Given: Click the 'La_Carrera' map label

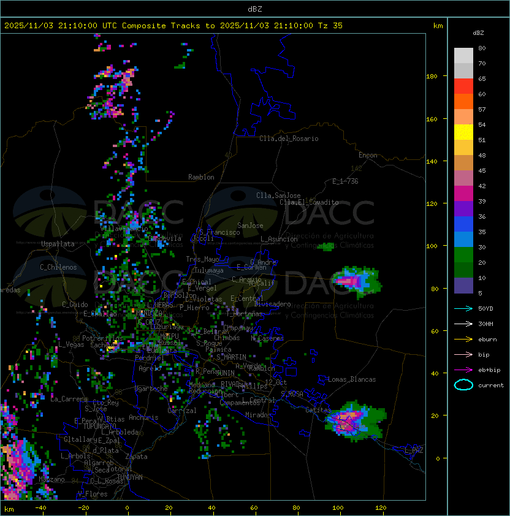Looking at the screenshot, I should pyautogui.click(x=69, y=399).
